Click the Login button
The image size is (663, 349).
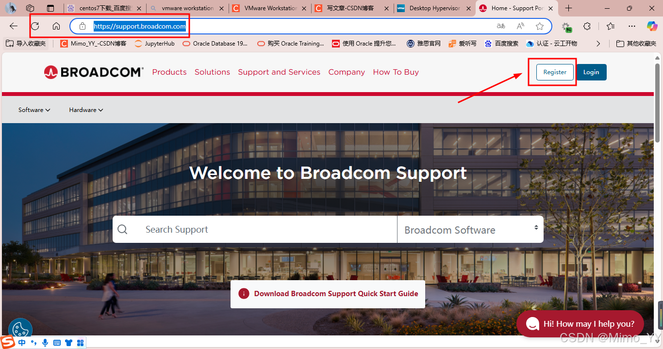click(x=591, y=72)
